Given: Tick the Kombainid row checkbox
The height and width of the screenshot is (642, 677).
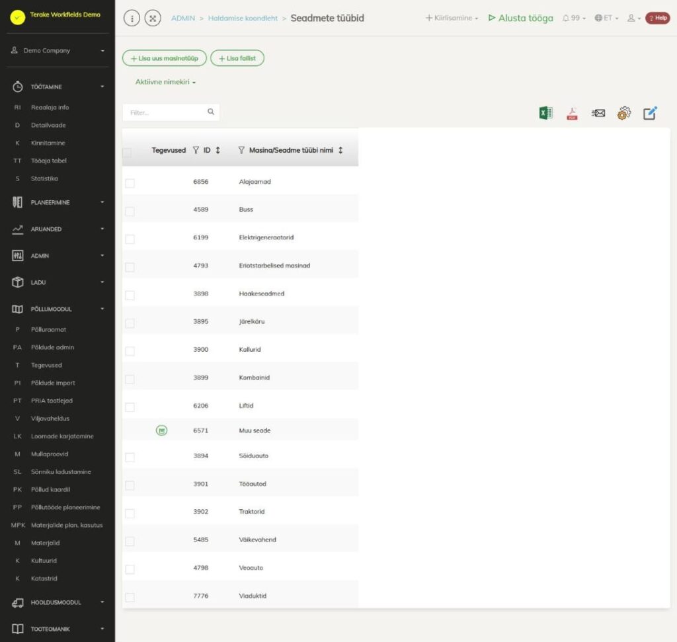Looking at the screenshot, I should (x=130, y=379).
